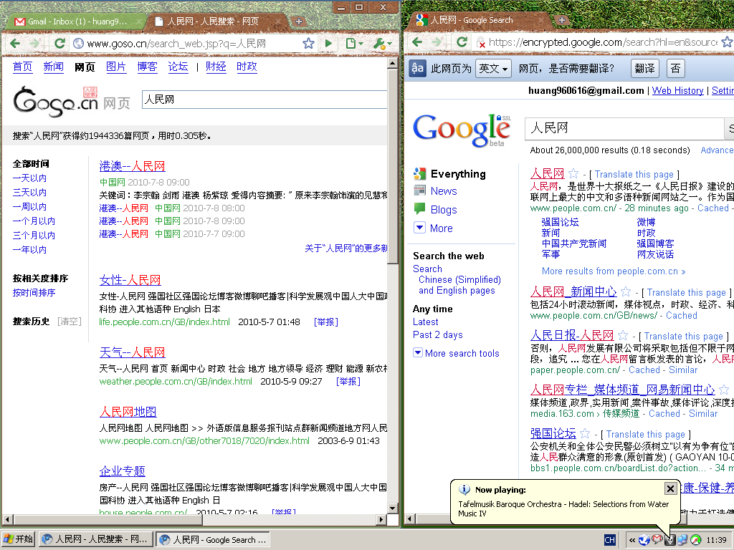Open the page menu in the Goso browser window
This screenshot has width=734, height=550.
[354, 44]
